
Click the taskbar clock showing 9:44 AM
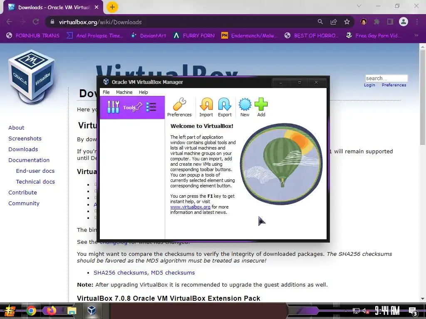387,311
